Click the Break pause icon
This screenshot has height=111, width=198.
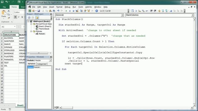70,11
